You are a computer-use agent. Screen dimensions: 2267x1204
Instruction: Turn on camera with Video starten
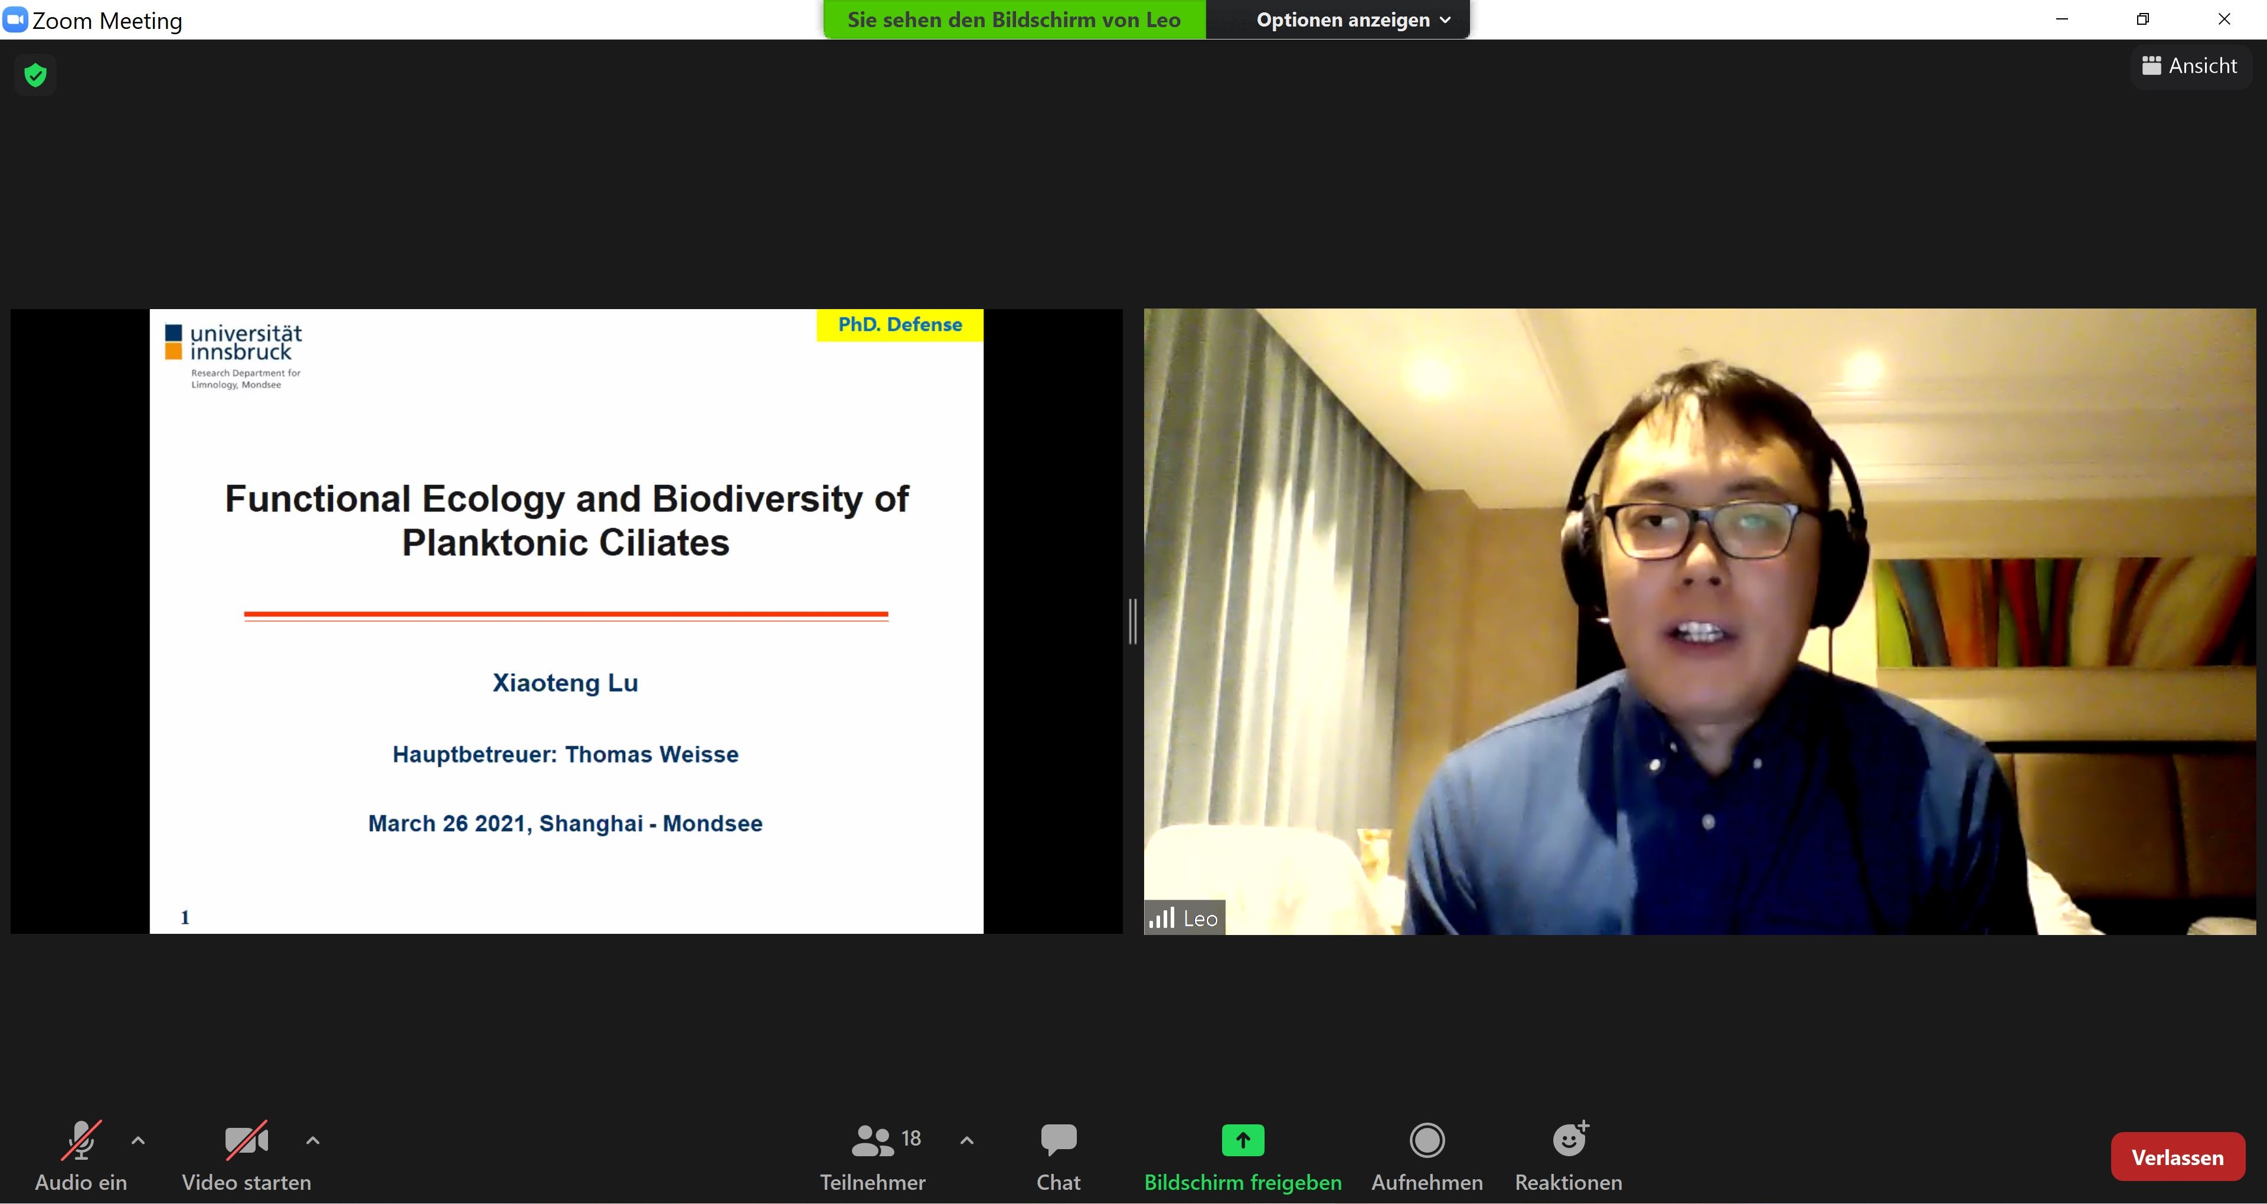click(246, 1156)
